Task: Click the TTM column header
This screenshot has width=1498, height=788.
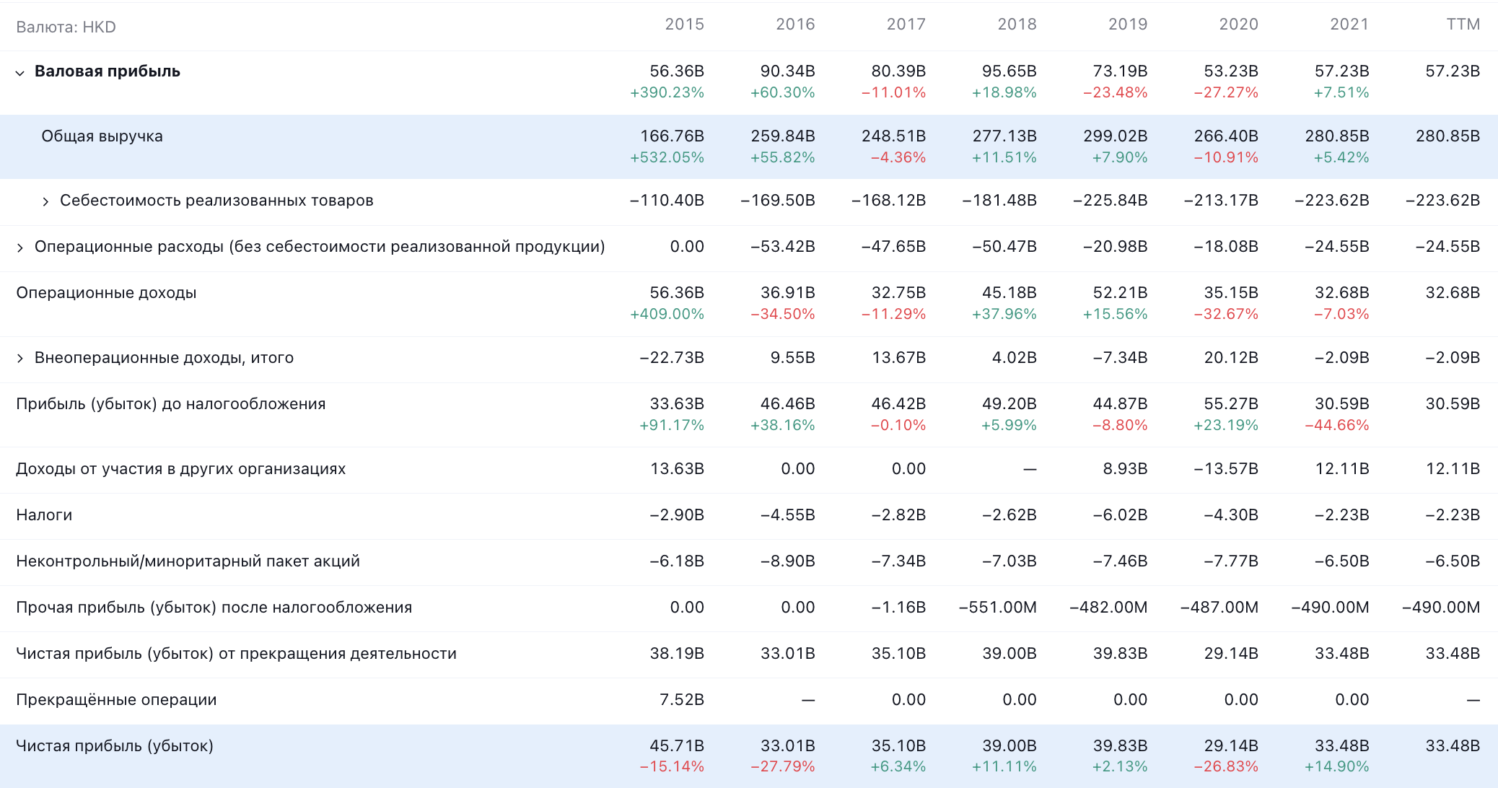Action: coord(1463,25)
